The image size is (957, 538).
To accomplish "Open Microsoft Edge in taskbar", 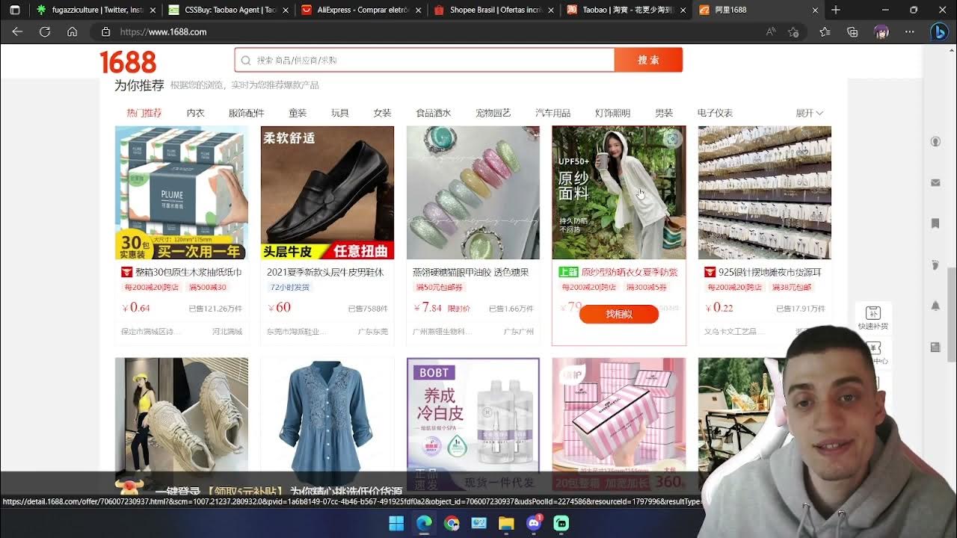I will click(424, 523).
